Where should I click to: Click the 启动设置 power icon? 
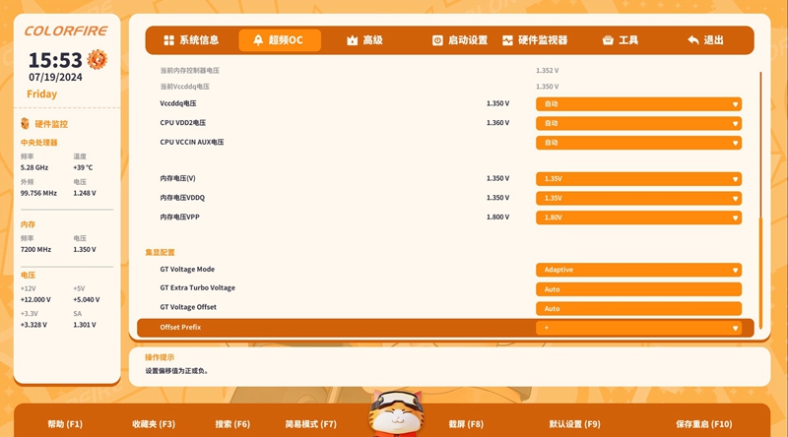tap(437, 40)
